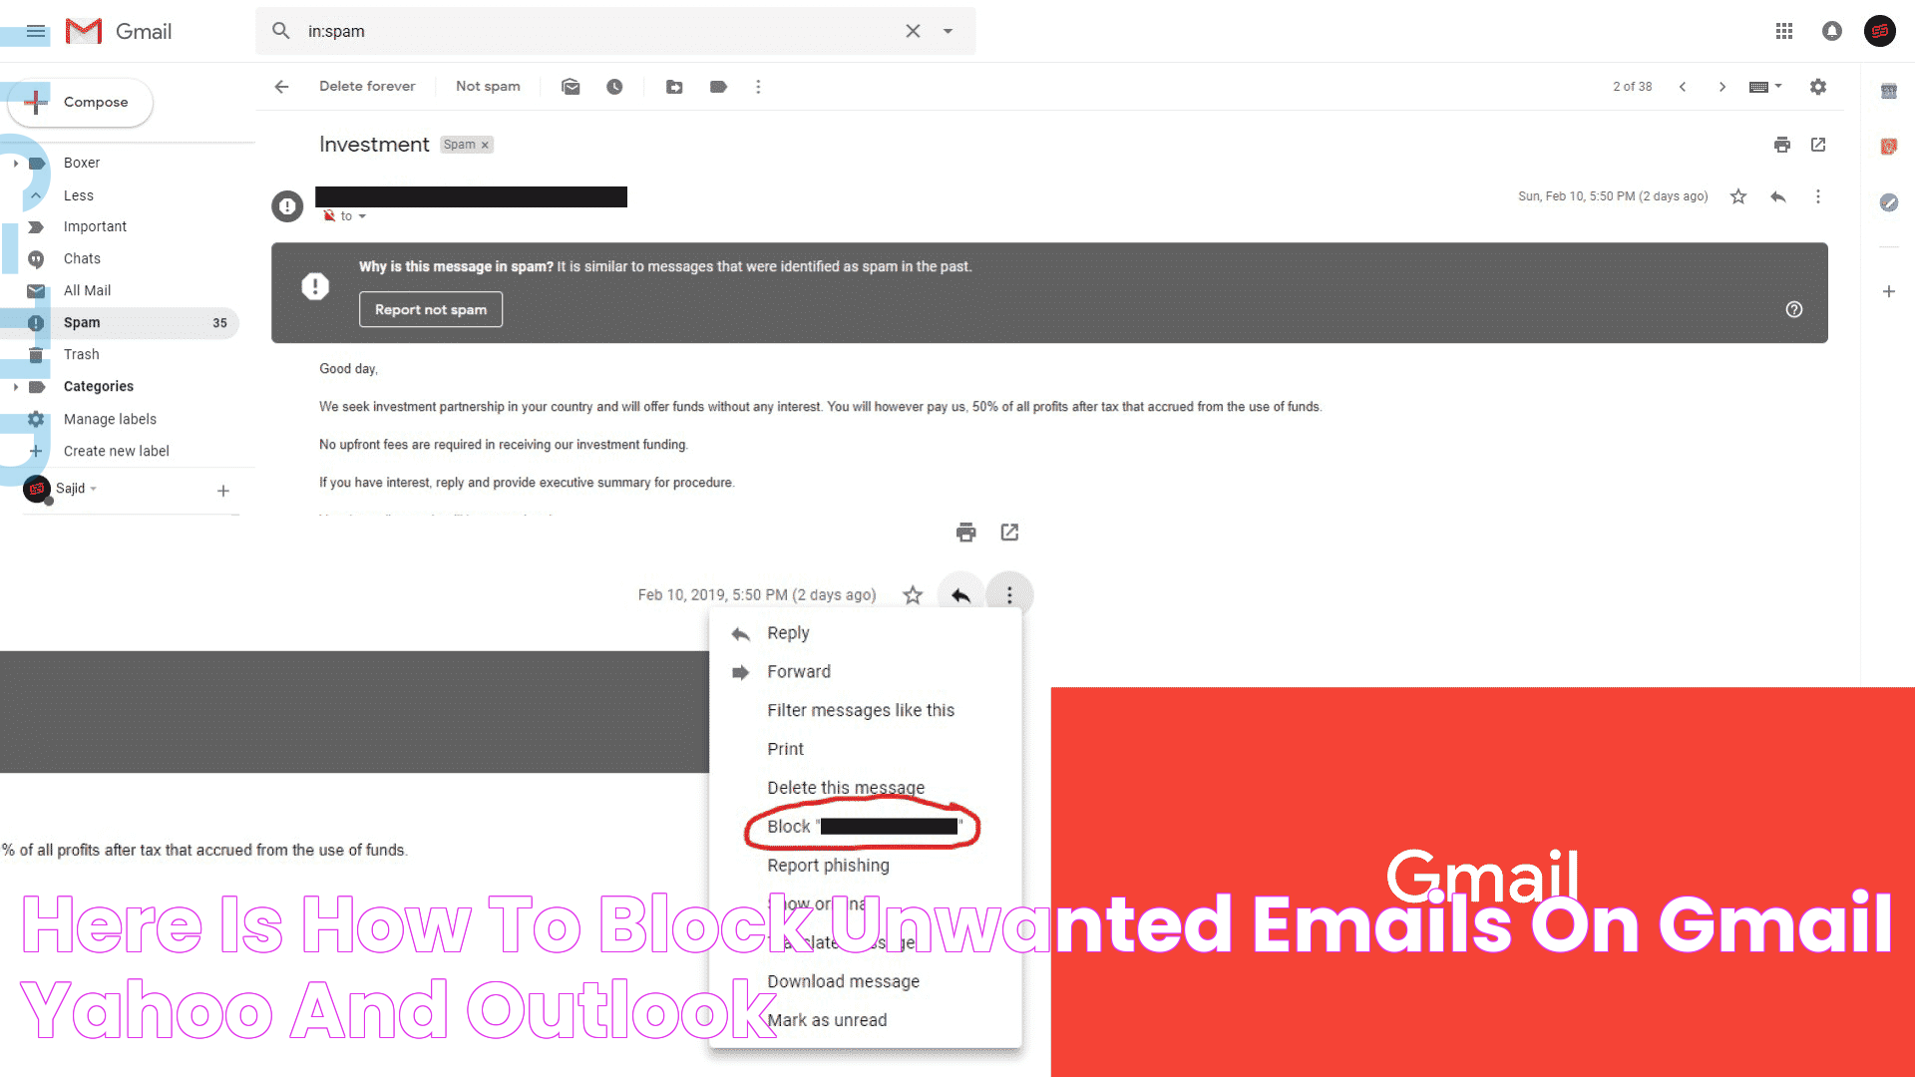The image size is (1915, 1077).
Task: Click the reply icon on the email
Action: click(1777, 194)
